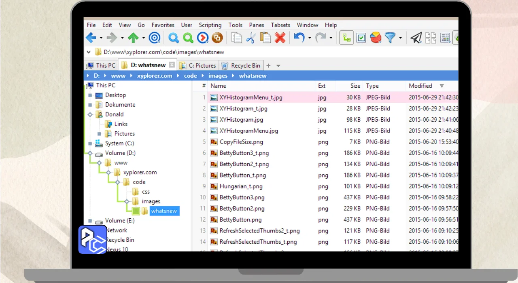Open the Scripting menu
This screenshot has height=283, width=518.
point(210,25)
